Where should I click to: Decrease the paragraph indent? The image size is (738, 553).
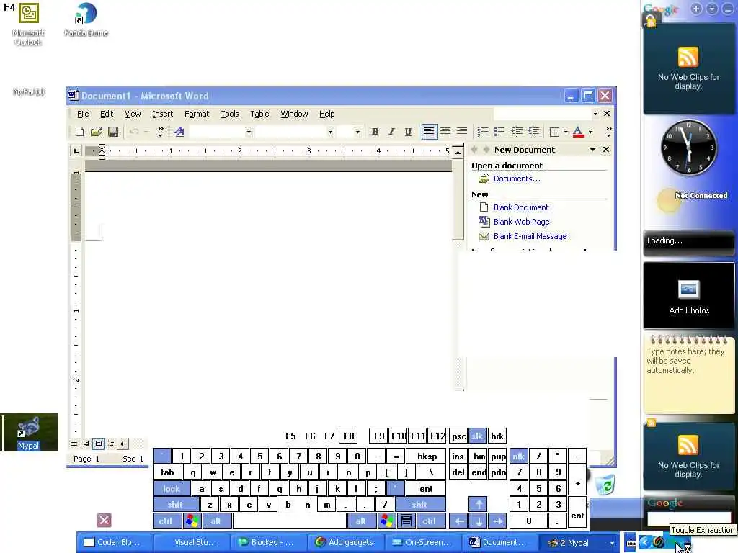(x=516, y=132)
